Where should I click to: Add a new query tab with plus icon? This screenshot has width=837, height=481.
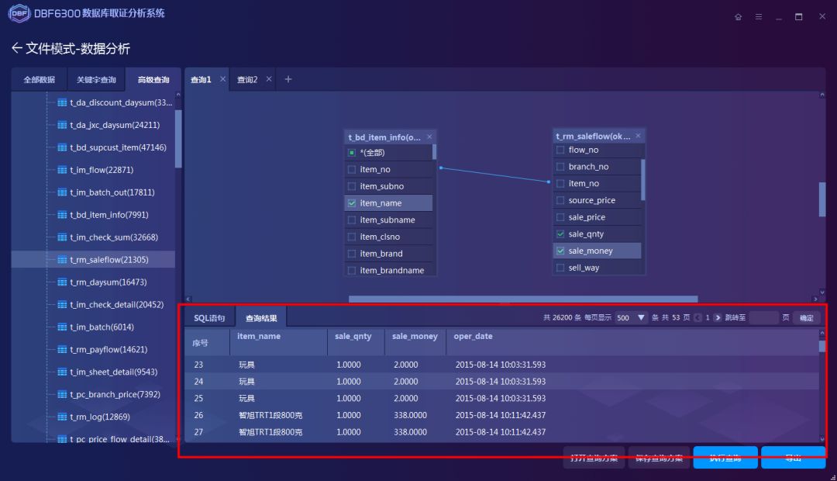click(288, 79)
